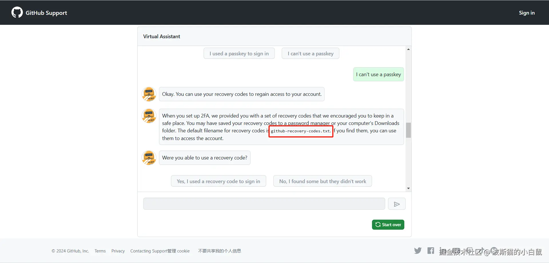The height and width of the screenshot is (263, 549).
Task: Click the github-recovery-codes.txt filename text
Action: pyautogui.click(x=301, y=131)
